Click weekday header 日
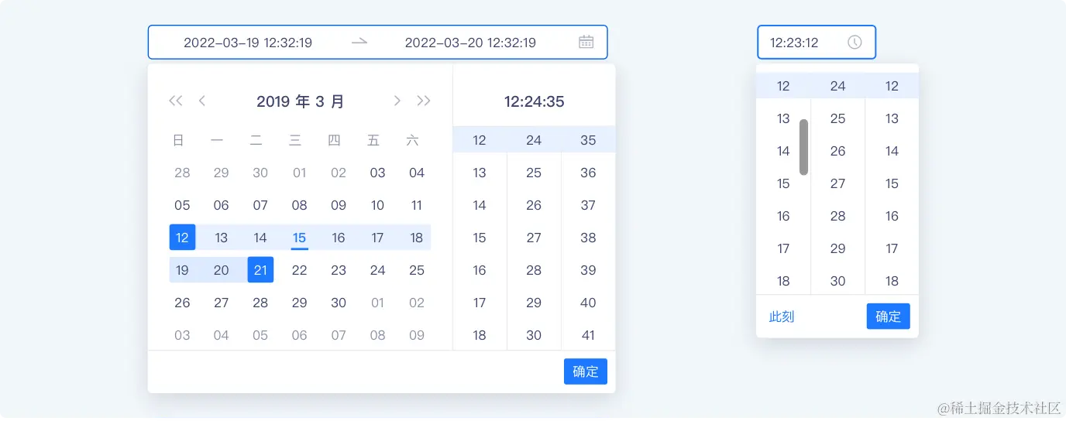Image resolution: width=1066 pixels, height=421 pixels. click(x=179, y=140)
